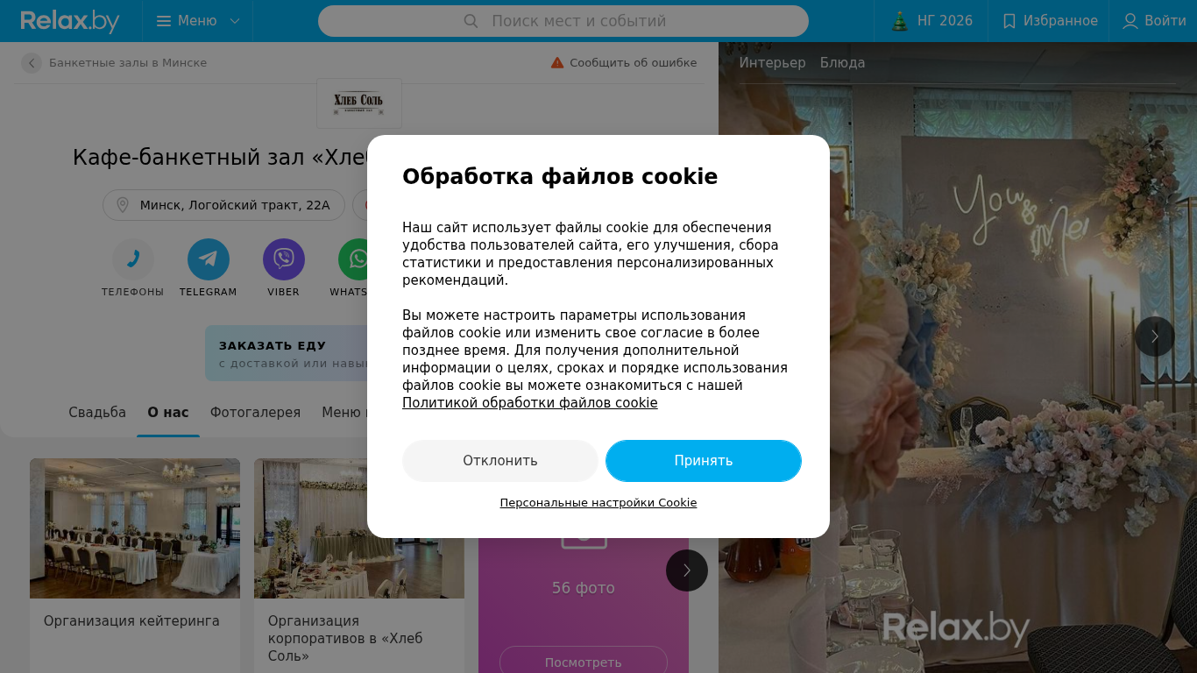Expand the Меню dropdown
The image size is (1197, 673).
coord(198,21)
